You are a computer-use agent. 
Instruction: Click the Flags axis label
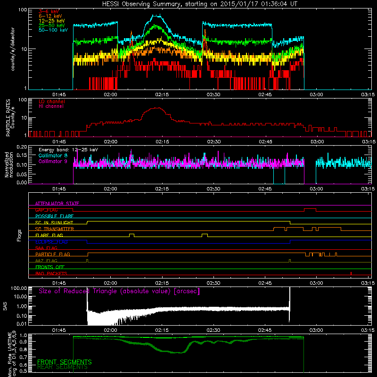(x=19, y=235)
